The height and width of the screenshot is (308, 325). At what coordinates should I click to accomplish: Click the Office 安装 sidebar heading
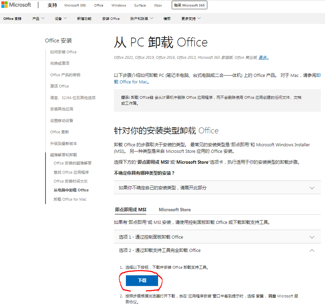58,41
